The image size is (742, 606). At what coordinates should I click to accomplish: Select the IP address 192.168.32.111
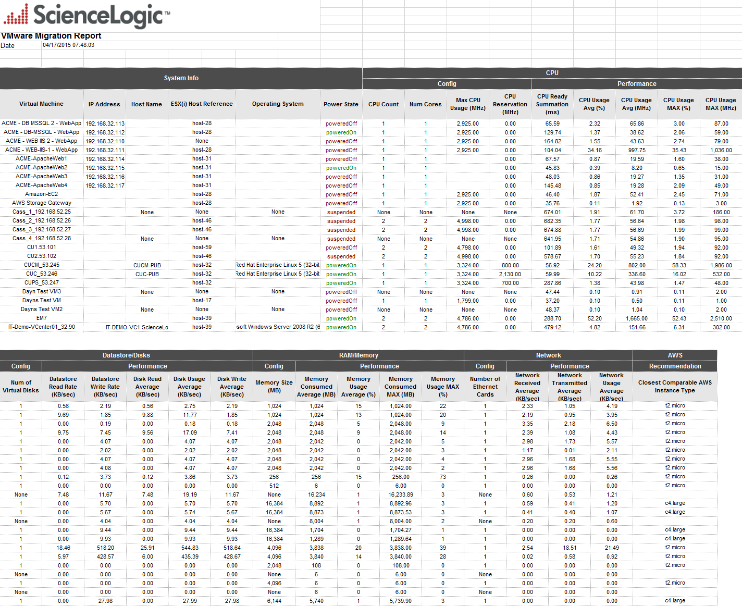pos(105,150)
